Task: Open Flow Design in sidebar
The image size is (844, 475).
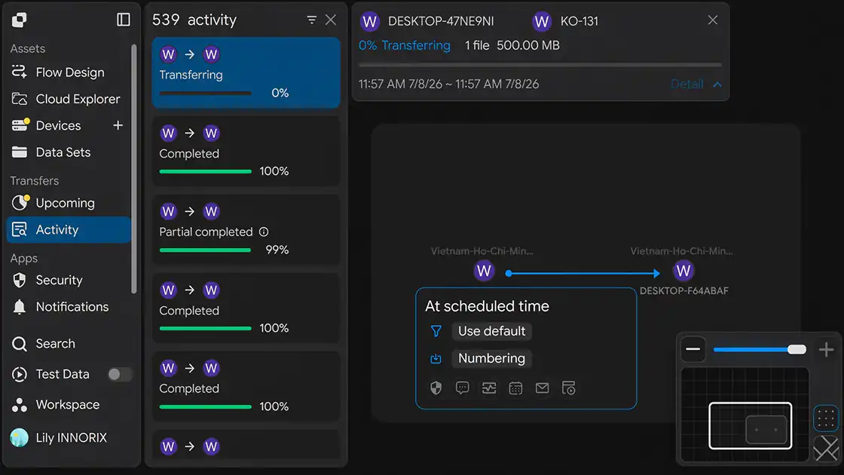Action: 69,72
